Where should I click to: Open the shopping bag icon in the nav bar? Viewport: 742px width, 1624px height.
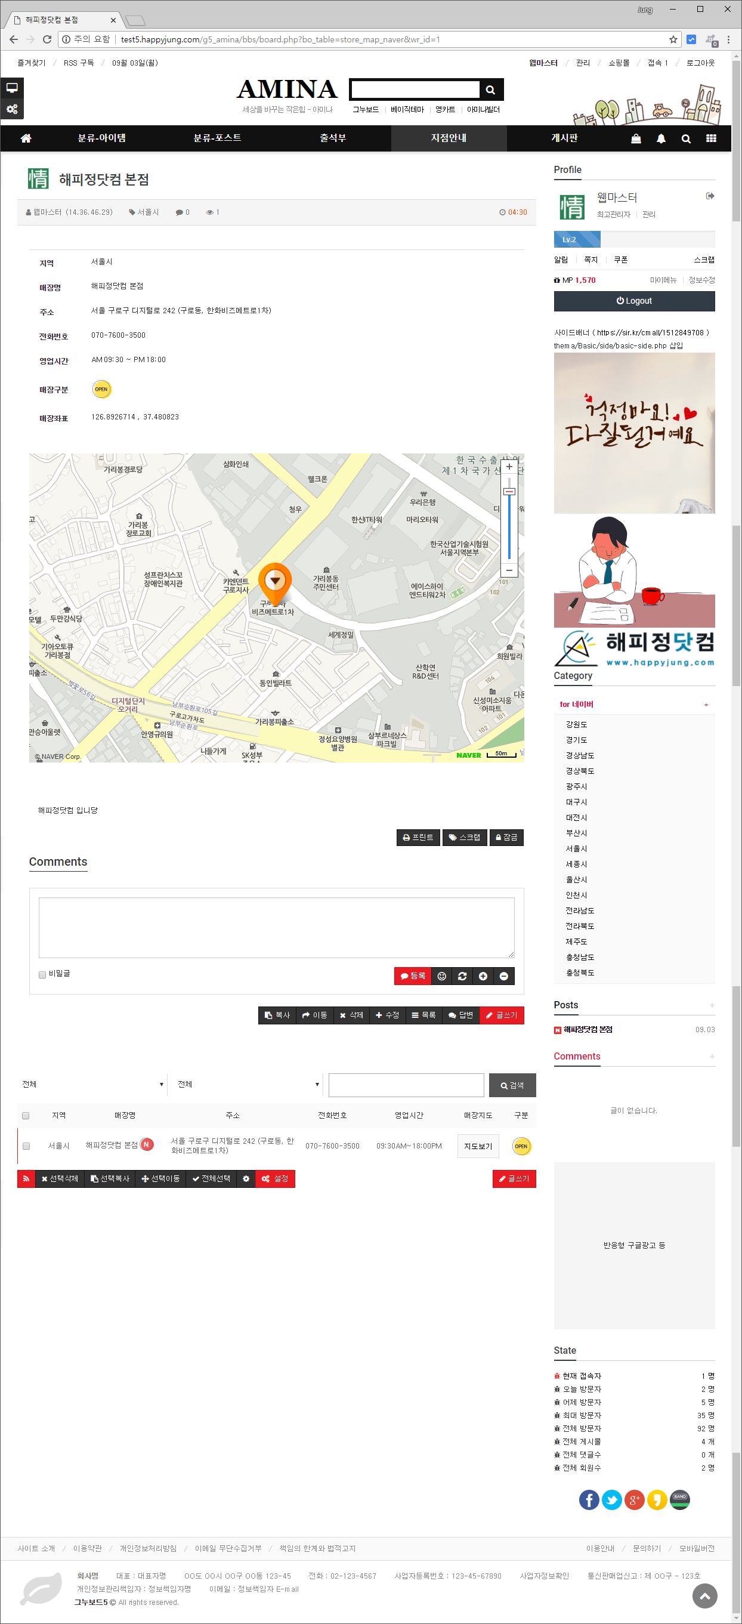[x=636, y=138]
